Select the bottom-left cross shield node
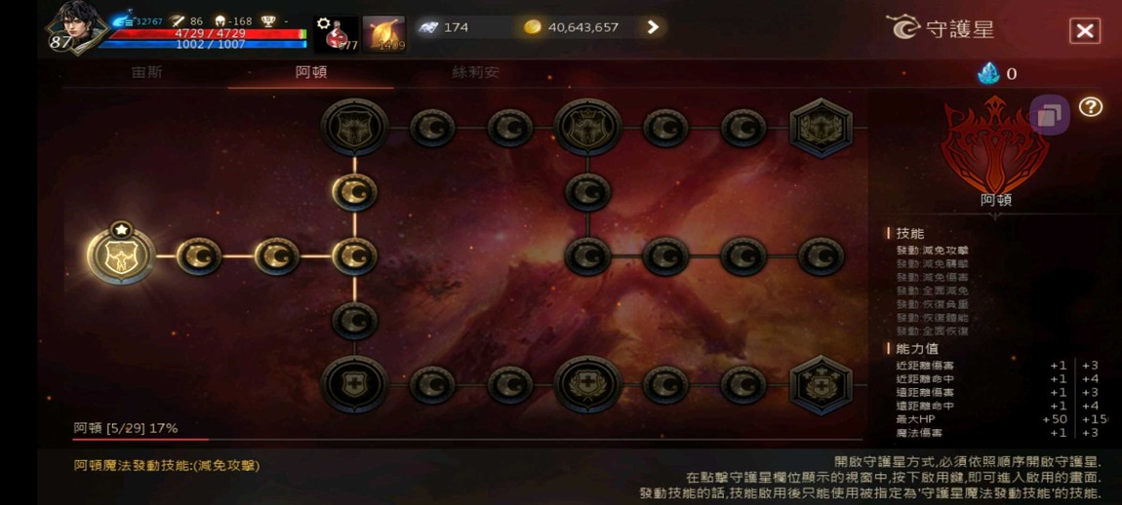Viewport: 1122px width, 505px height. click(x=354, y=384)
